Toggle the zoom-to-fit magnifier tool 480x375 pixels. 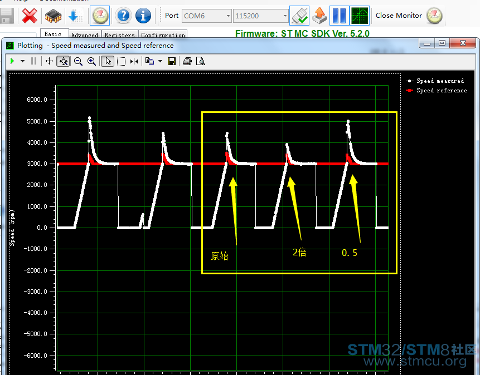pos(64,61)
